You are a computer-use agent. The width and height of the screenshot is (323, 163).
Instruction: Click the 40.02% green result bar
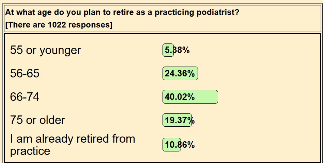click(190, 97)
